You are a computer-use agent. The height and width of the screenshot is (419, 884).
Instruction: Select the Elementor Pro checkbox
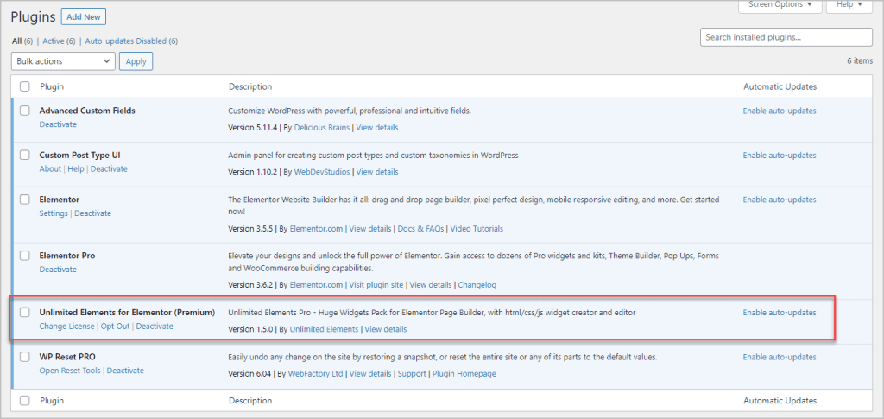pyautogui.click(x=25, y=256)
